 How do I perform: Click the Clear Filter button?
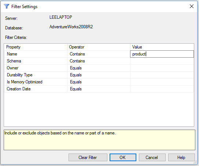(x=88, y=157)
